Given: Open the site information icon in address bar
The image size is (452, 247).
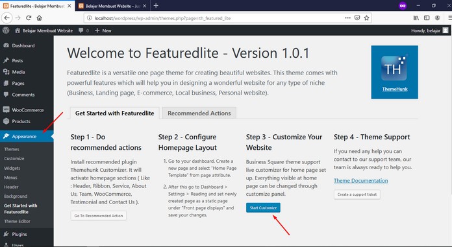Looking at the screenshot, I should click(90, 18).
